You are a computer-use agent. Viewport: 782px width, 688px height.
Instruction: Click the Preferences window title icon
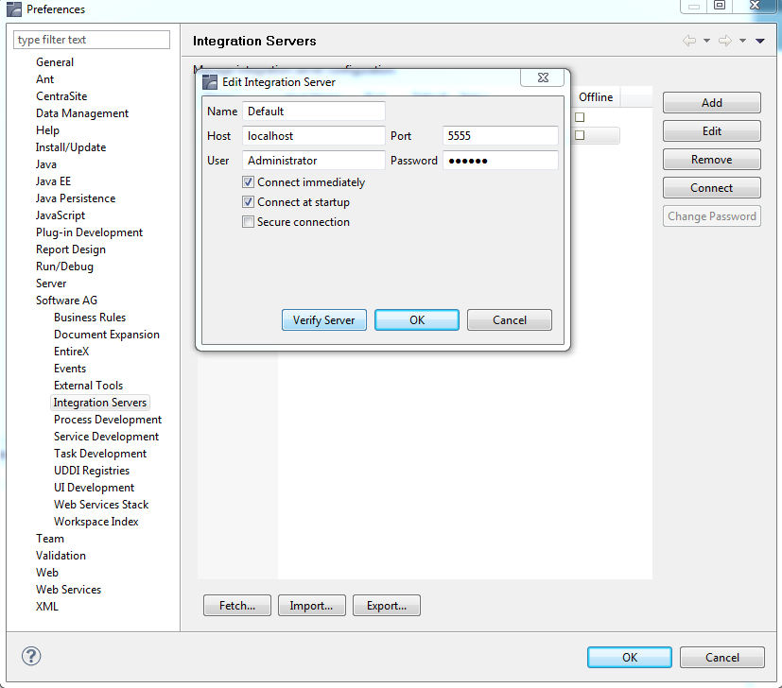point(13,9)
